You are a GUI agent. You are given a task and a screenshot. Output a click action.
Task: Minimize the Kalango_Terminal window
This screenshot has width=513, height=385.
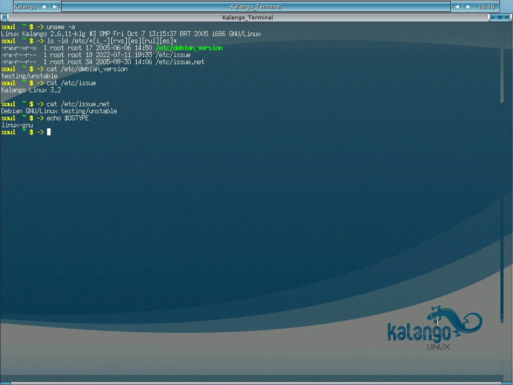(493, 18)
